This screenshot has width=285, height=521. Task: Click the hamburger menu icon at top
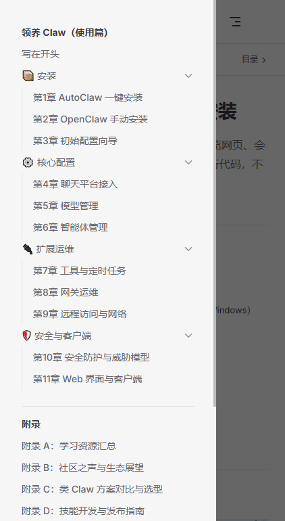click(236, 22)
